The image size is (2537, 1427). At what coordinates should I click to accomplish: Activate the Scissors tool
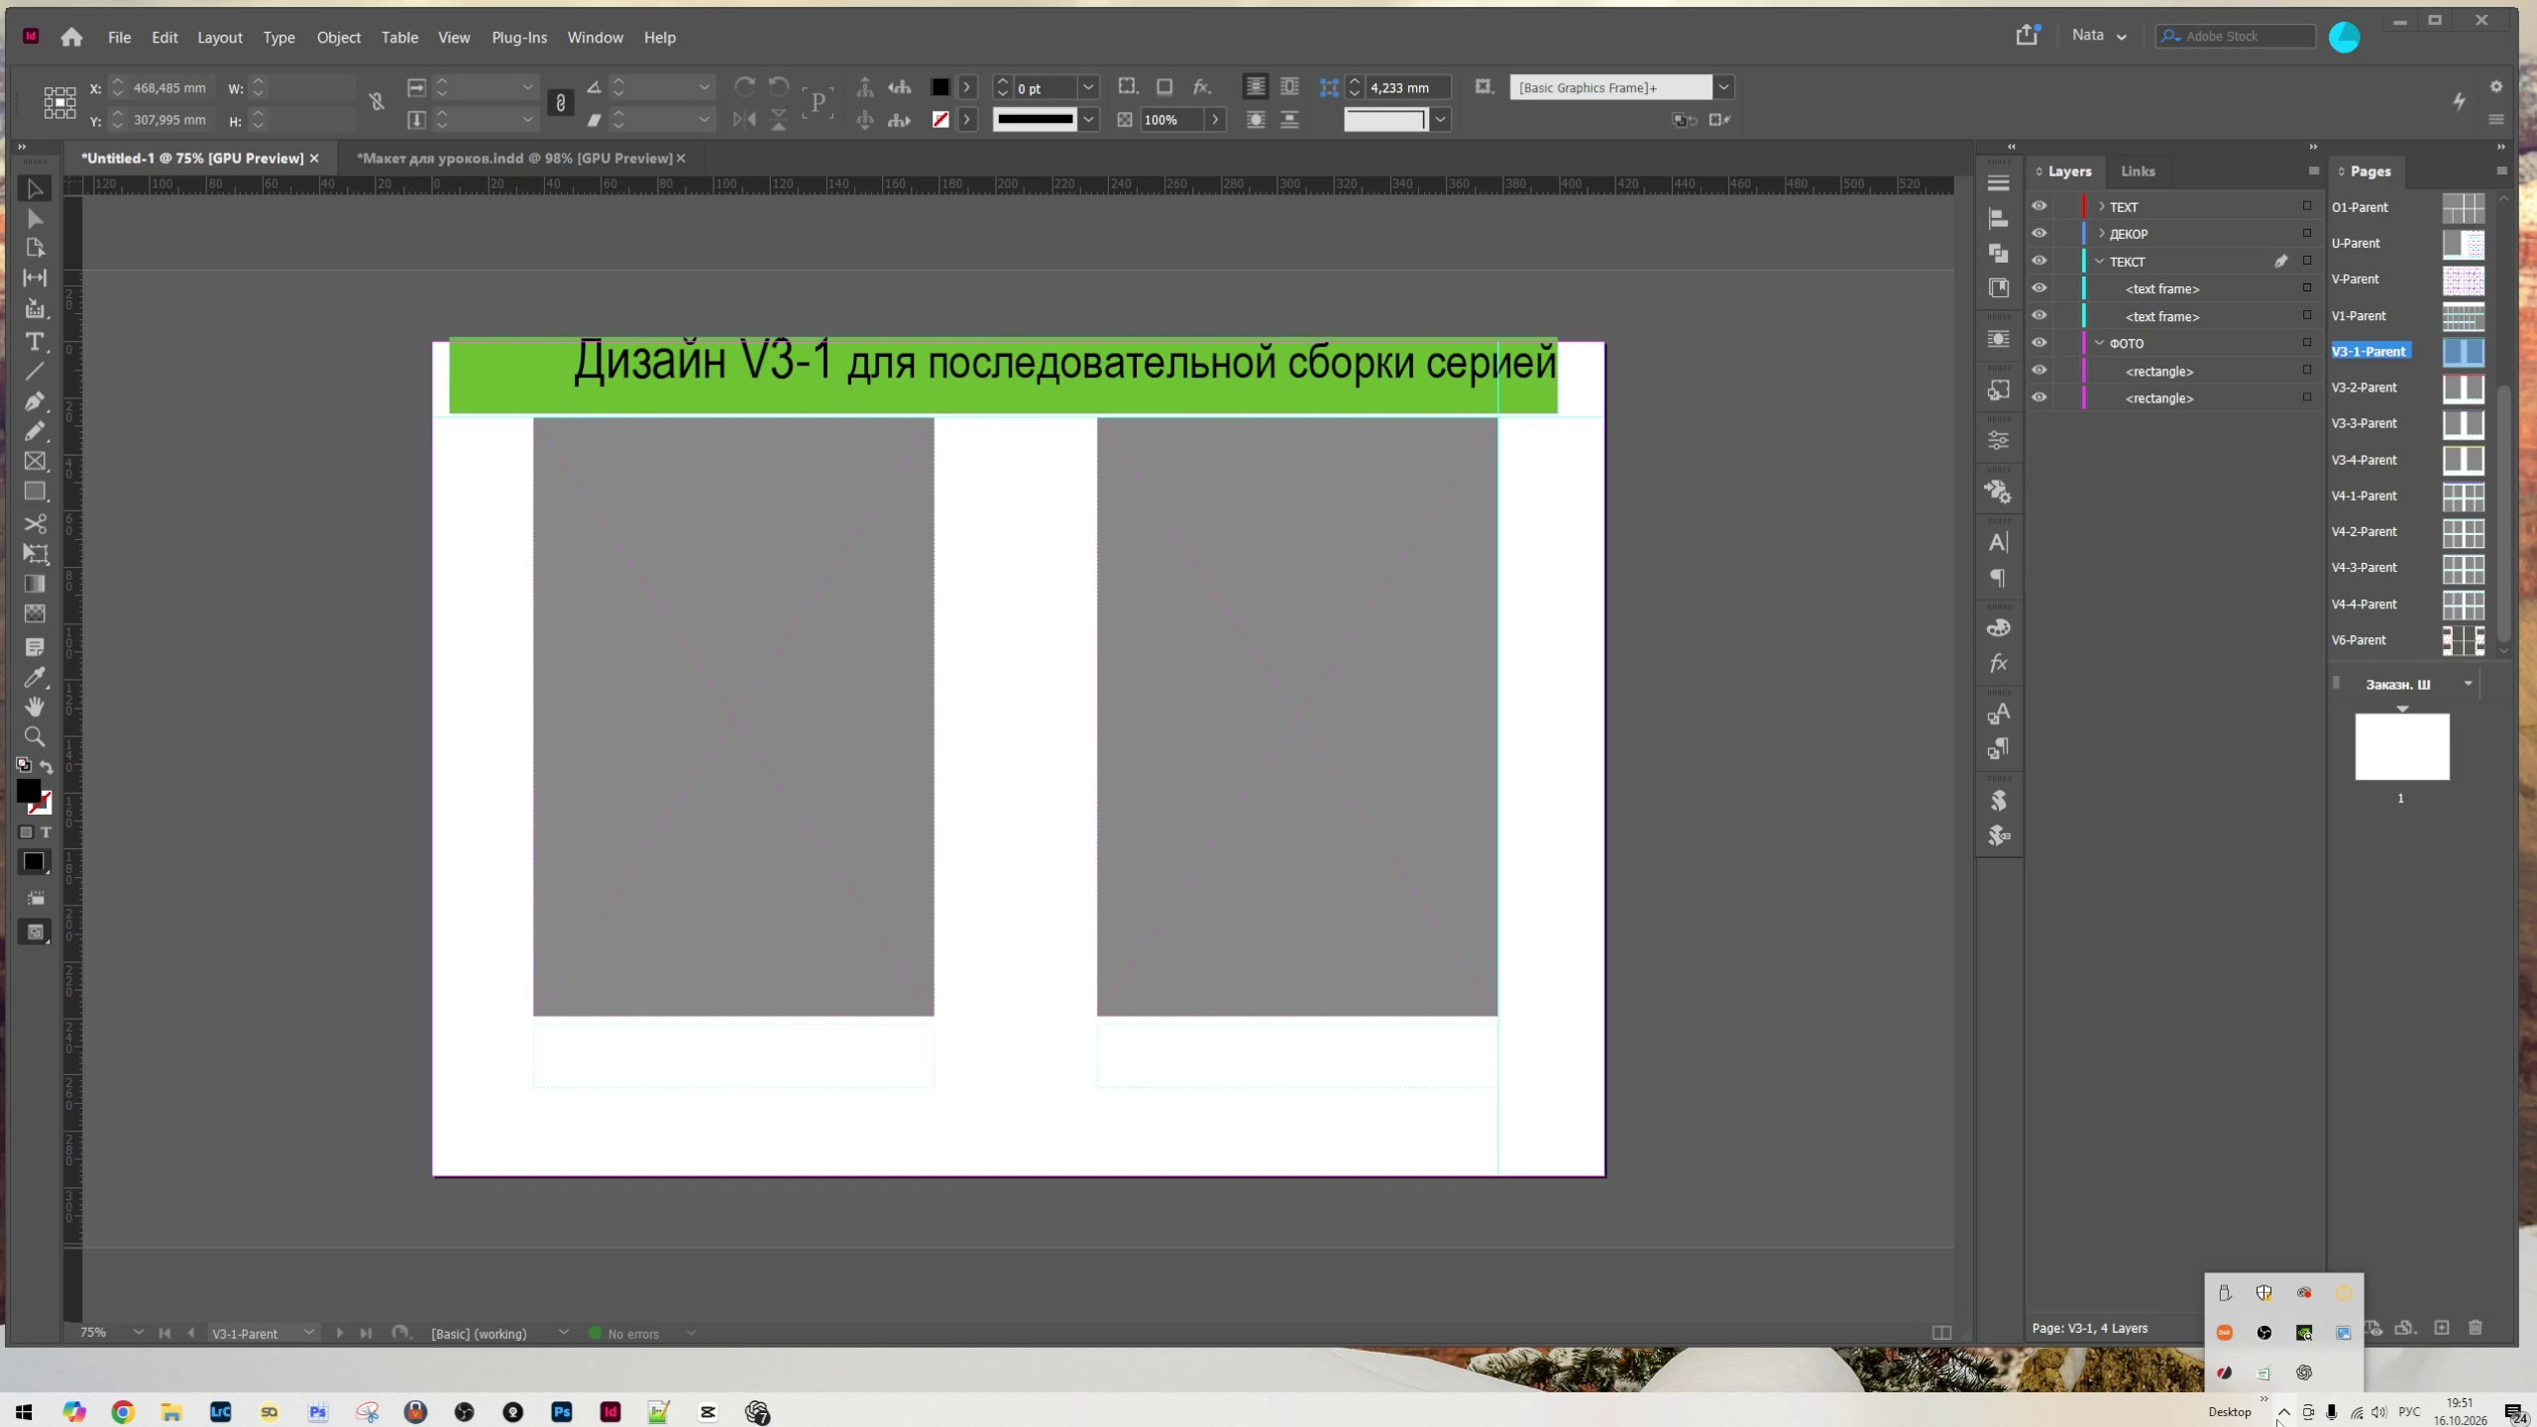pos(35,523)
